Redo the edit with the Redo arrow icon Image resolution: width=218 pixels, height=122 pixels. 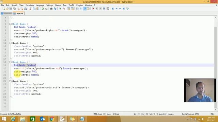point(46,9)
